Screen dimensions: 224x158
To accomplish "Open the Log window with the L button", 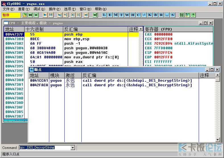I will [x=104, y=15].
